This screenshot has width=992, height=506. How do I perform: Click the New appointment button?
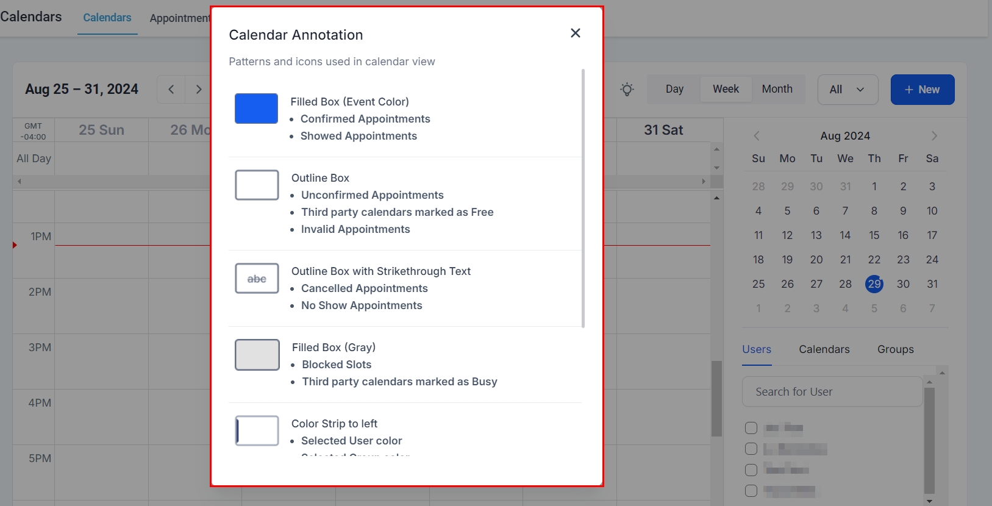[x=922, y=90]
